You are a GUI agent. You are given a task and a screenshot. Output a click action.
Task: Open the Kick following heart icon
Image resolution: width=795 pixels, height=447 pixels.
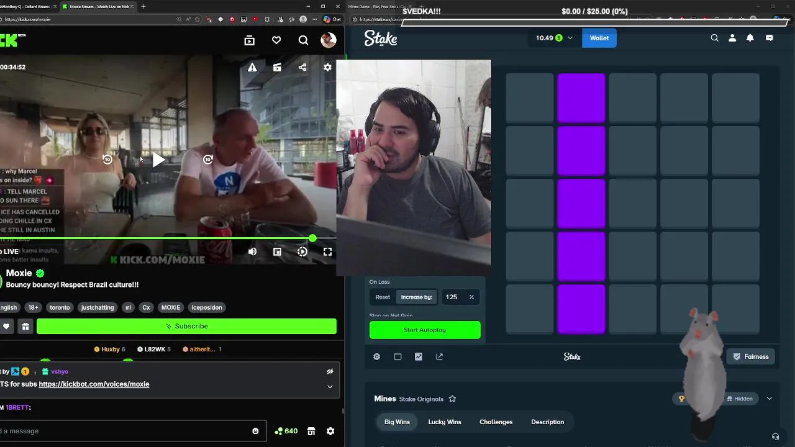click(276, 40)
